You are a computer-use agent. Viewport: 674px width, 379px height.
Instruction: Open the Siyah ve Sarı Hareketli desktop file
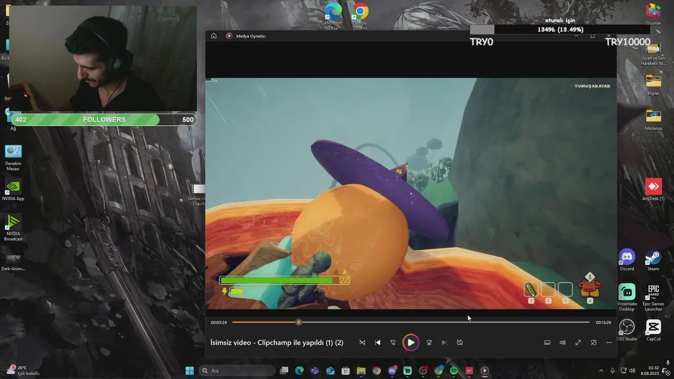653,54
